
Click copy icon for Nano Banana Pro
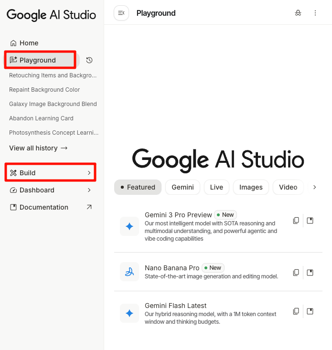(x=296, y=272)
